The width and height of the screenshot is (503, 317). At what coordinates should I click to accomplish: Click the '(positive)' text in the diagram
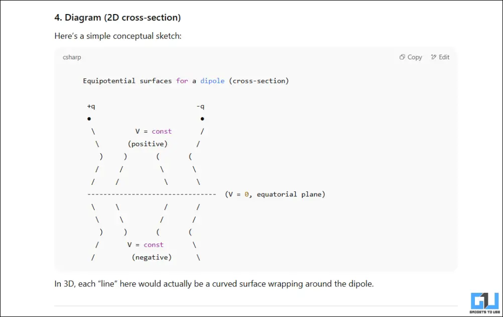pos(148,144)
